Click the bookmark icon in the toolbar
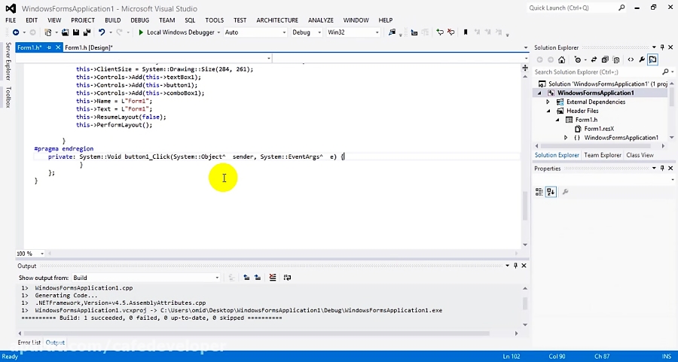The width and height of the screenshot is (678, 362). tap(466, 32)
